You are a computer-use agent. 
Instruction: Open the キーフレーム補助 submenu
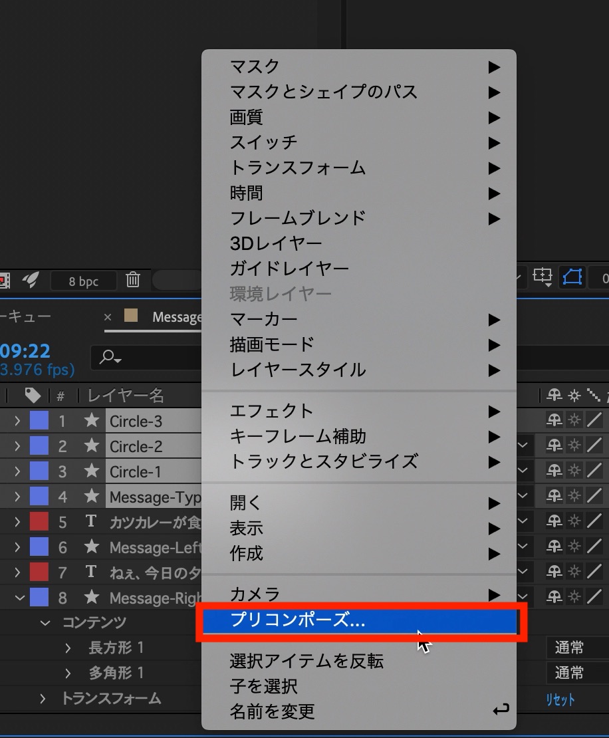[358, 437]
